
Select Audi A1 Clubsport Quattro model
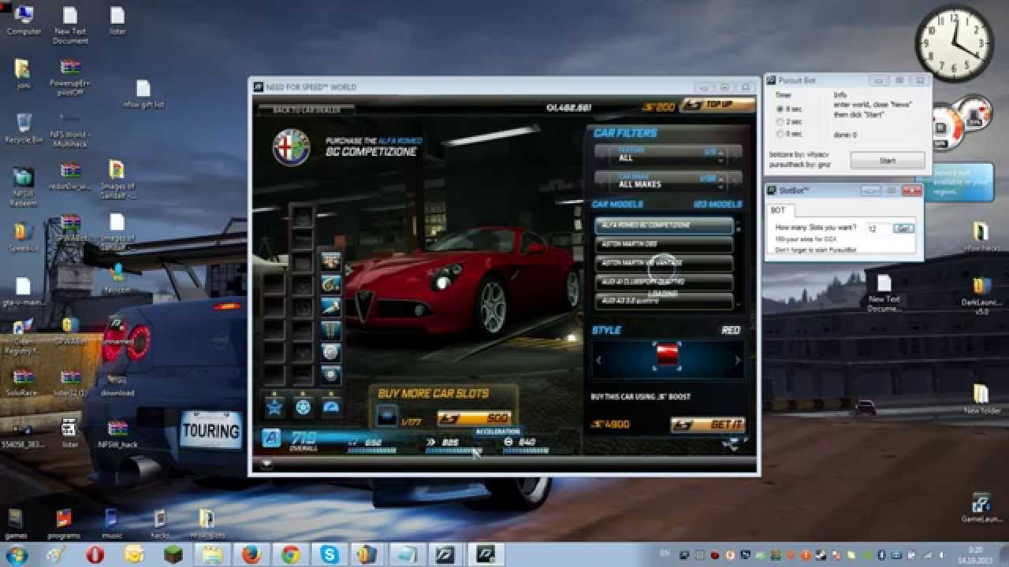click(x=664, y=282)
